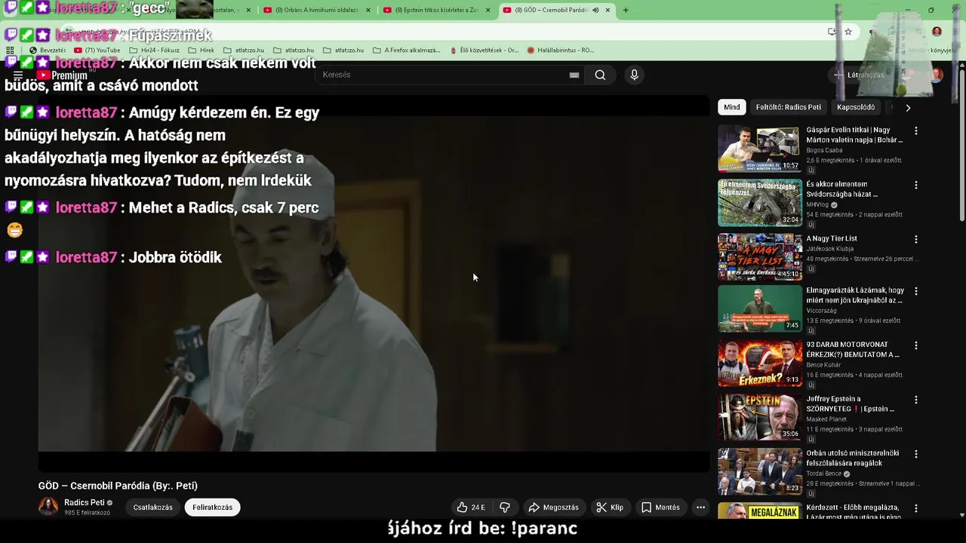Open 93 DARAB MOTORVONAT thumbnail

(760, 364)
